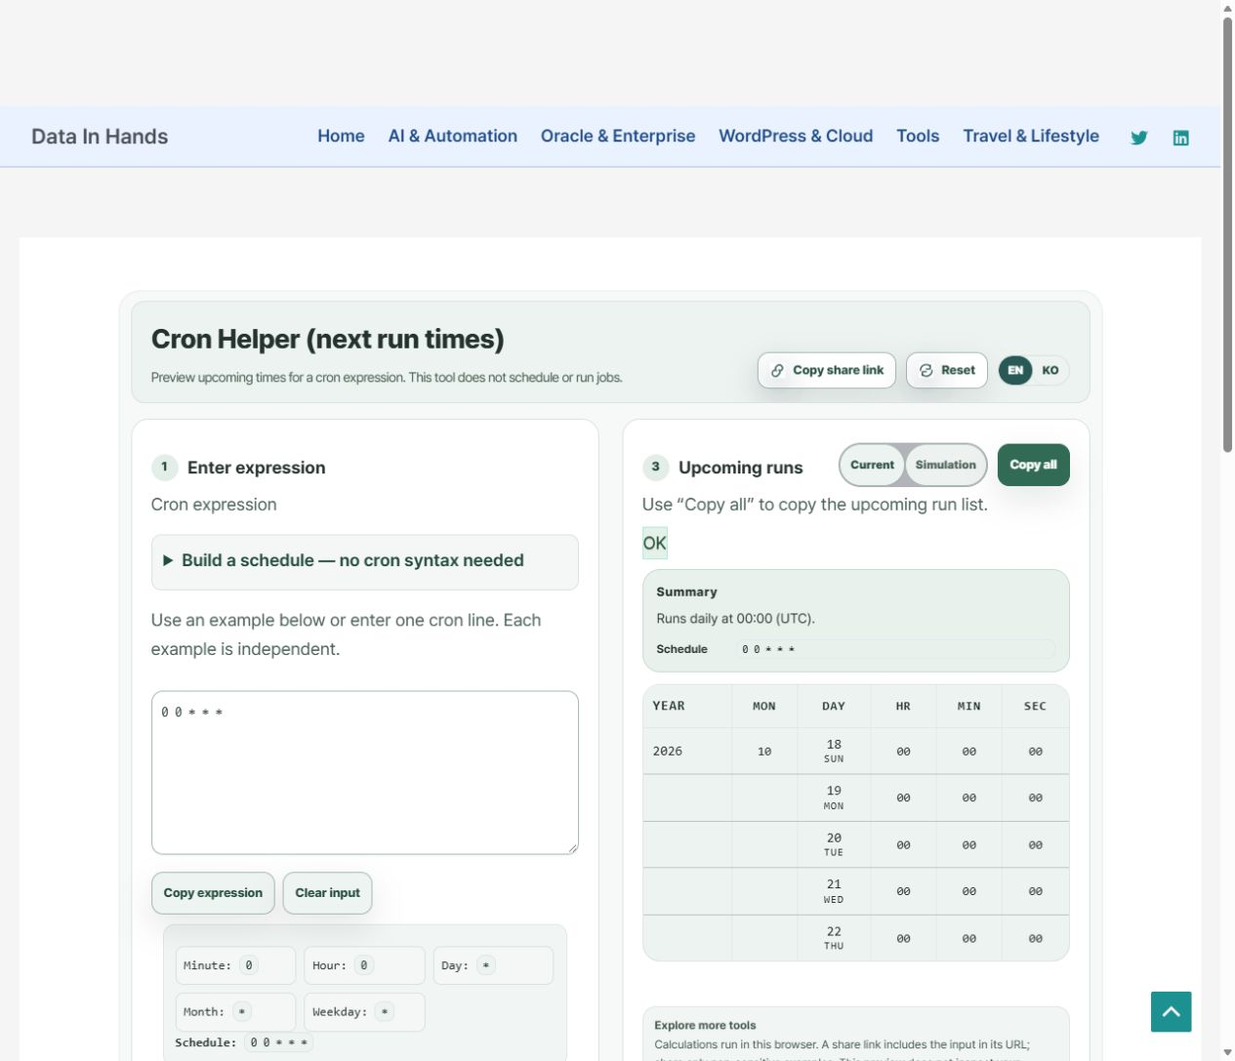Click the 21 WED day cell

pyautogui.click(x=834, y=892)
